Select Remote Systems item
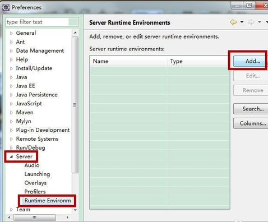The width and height of the screenshot is (268, 222). coord(37,139)
